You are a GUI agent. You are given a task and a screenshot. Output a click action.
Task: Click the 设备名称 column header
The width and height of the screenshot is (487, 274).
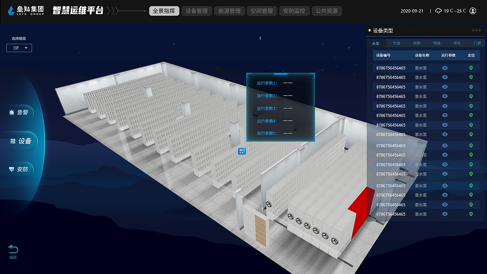tap(422, 55)
